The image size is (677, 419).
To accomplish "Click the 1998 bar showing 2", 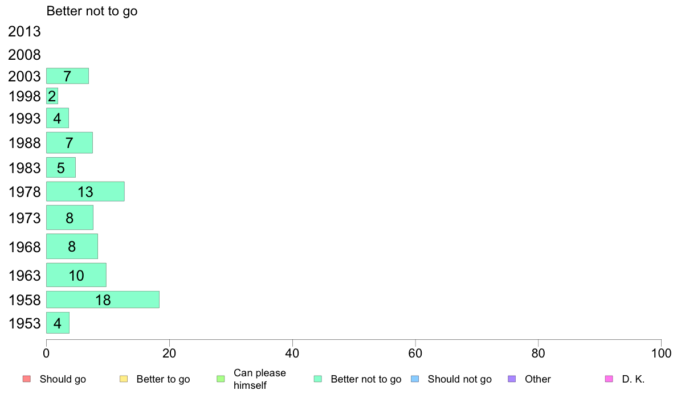I will click(x=52, y=96).
